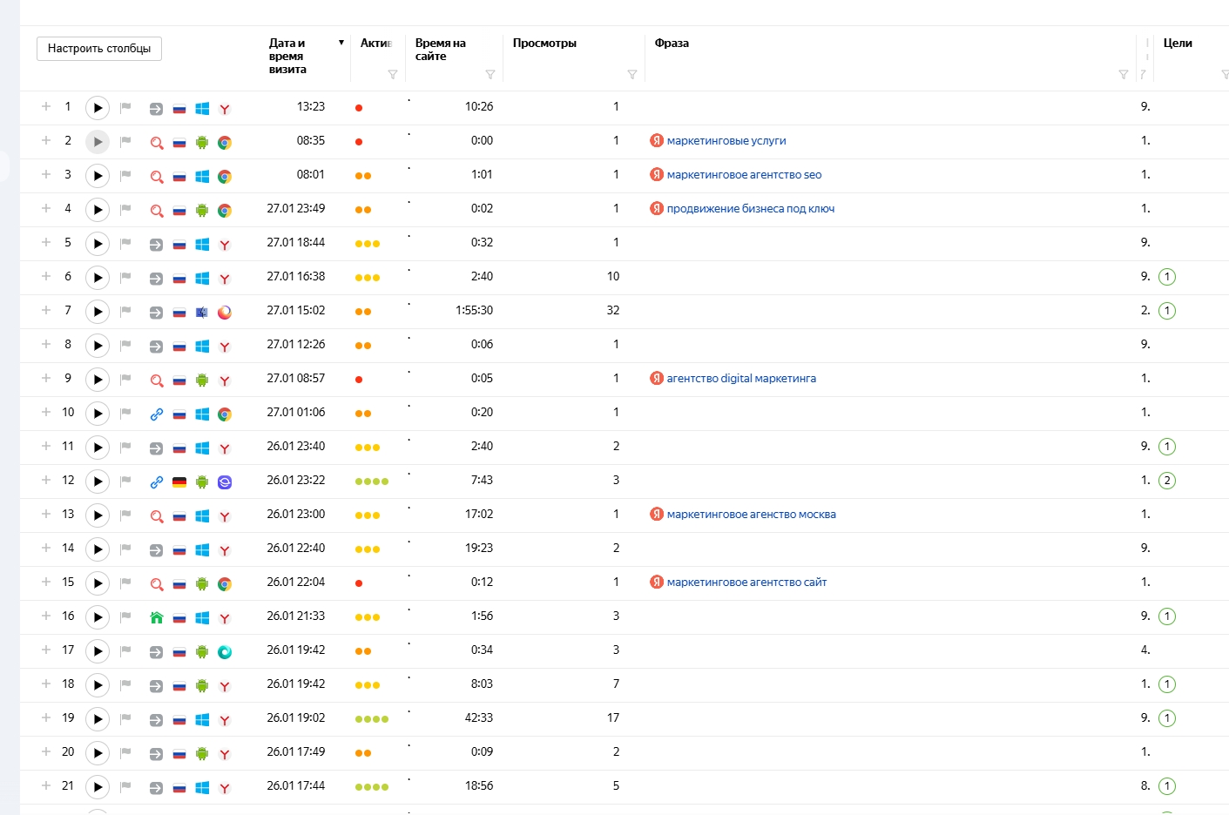Toggle the flag marker on row 8
This screenshot has width=1229, height=815.
coord(125,346)
